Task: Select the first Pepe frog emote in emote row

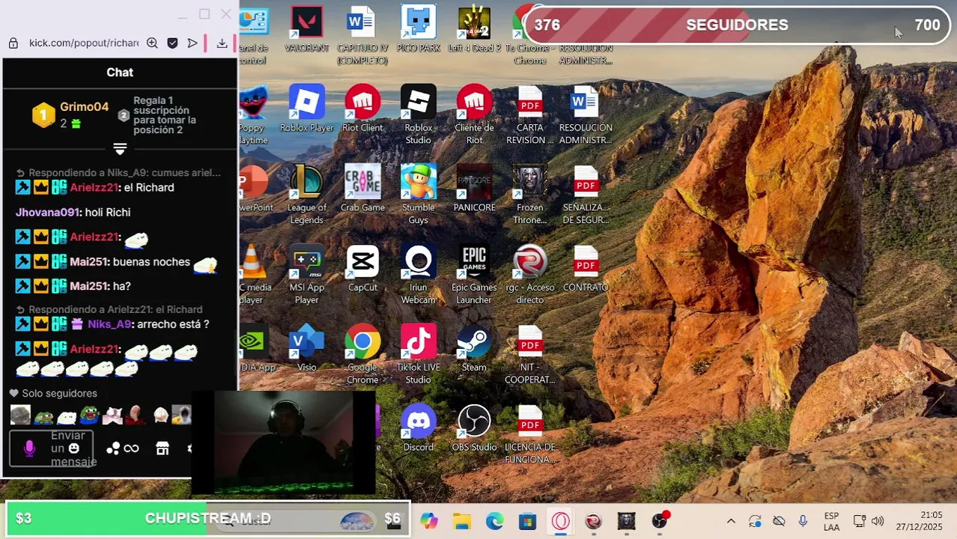Action: point(43,415)
